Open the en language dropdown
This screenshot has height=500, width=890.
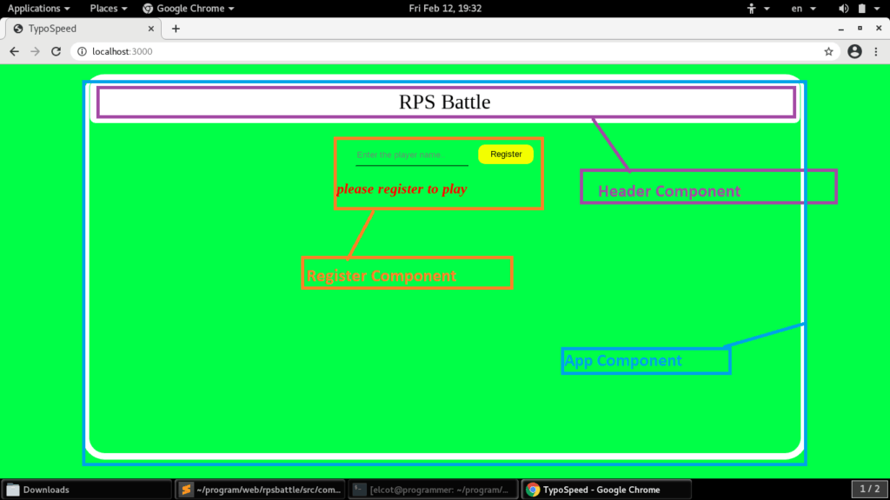802,8
